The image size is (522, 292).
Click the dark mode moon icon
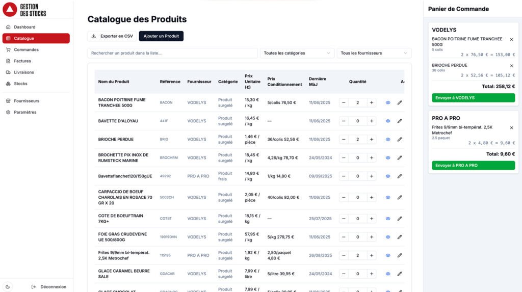8,287
